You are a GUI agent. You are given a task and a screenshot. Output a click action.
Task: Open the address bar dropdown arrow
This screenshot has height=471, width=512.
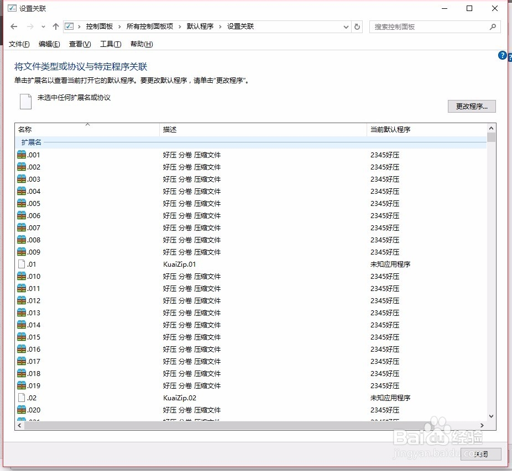coord(346,26)
